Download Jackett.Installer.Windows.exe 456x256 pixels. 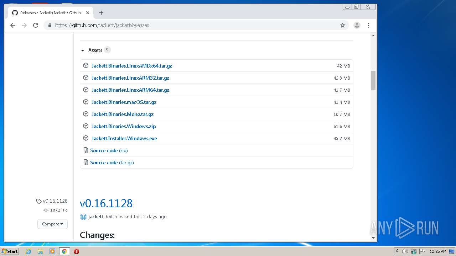tap(124, 138)
